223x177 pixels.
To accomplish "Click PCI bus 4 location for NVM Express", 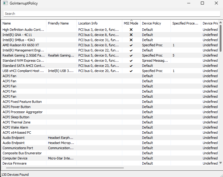I will click(99, 61).
